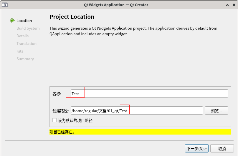The width and height of the screenshot is (238, 156).
Task: Click the 下一步(N) > button
Action: click(x=197, y=148)
